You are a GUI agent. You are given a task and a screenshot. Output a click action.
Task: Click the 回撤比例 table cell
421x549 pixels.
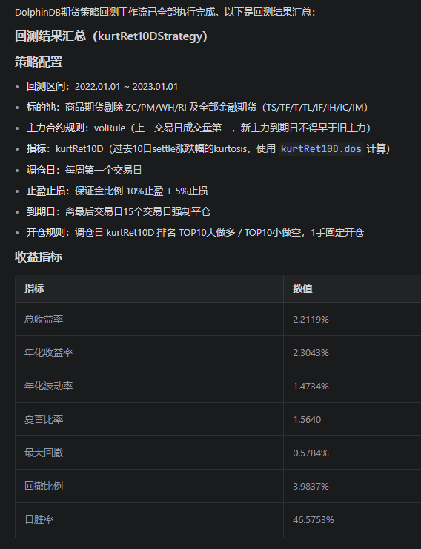coord(149,486)
